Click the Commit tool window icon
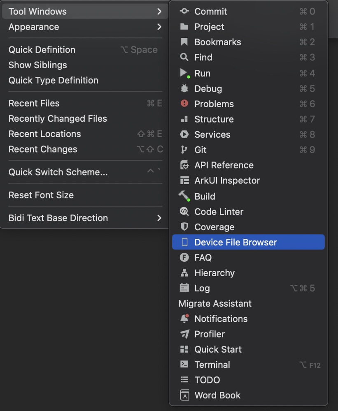Viewport: 338px width, 411px height. tap(184, 11)
